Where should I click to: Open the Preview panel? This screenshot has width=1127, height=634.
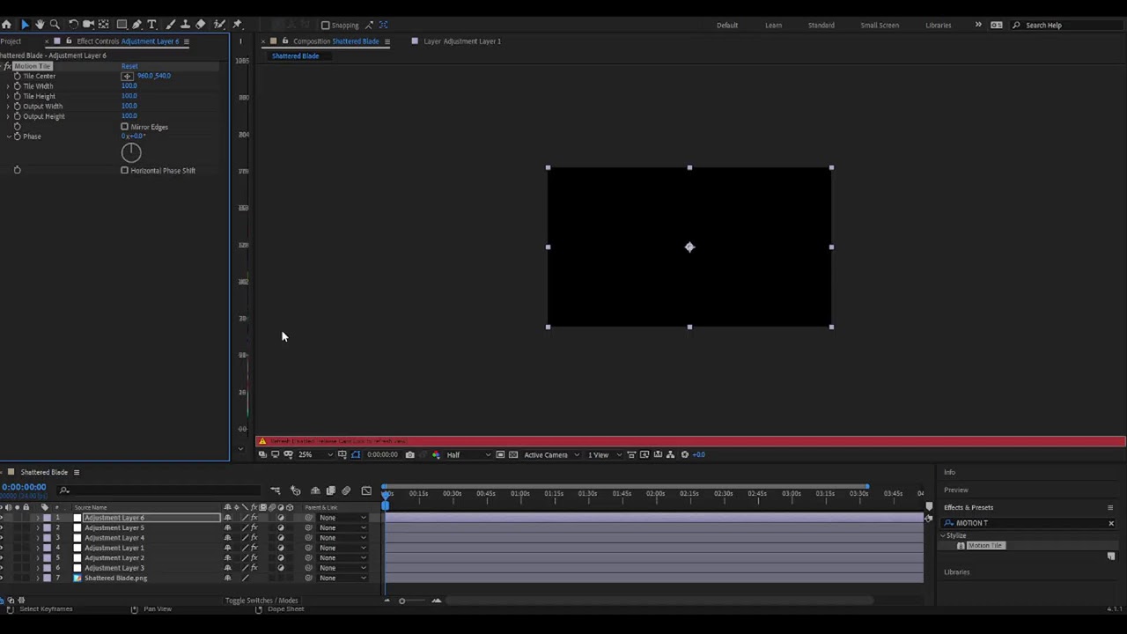pyautogui.click(x=956, y=490)
